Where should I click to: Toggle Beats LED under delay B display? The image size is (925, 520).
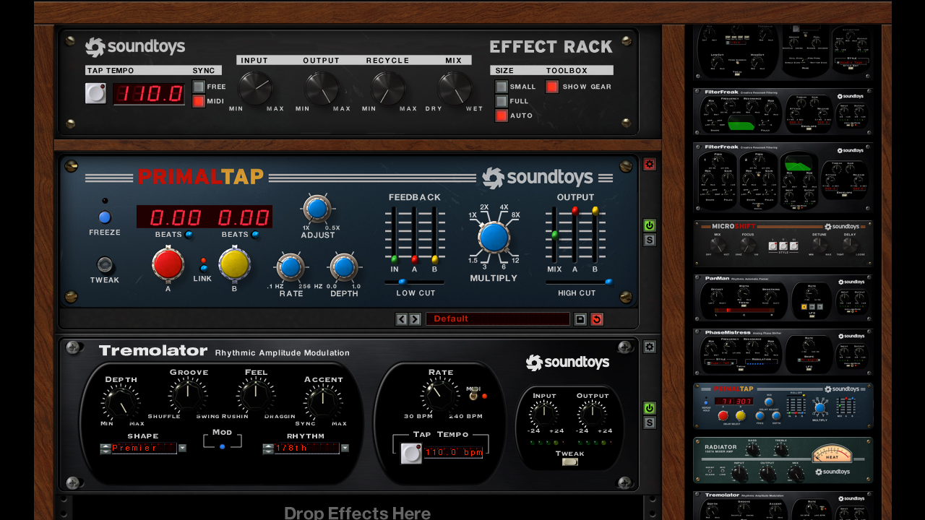tap(256, 235)
